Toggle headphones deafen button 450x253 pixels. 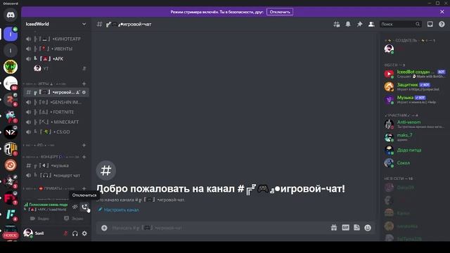[x=75, y=233]
